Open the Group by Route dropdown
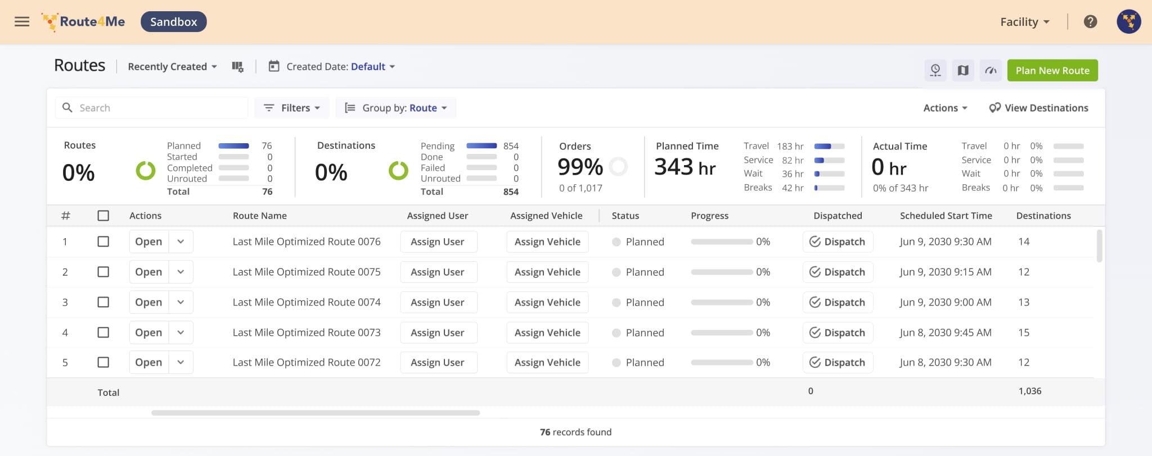The height and width of the screenshot is (456, 1152). click(397, 108)
